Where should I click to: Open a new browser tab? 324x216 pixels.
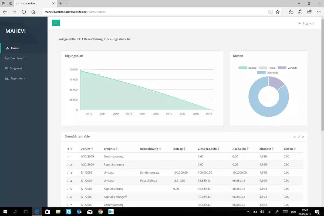click(61, 4)
